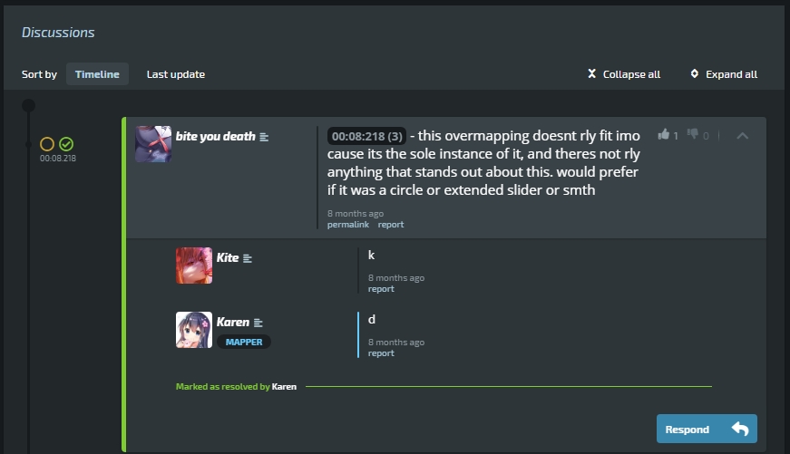Open Karen's avatar profile
790x454 pixels.
click(x=194, y=330)
